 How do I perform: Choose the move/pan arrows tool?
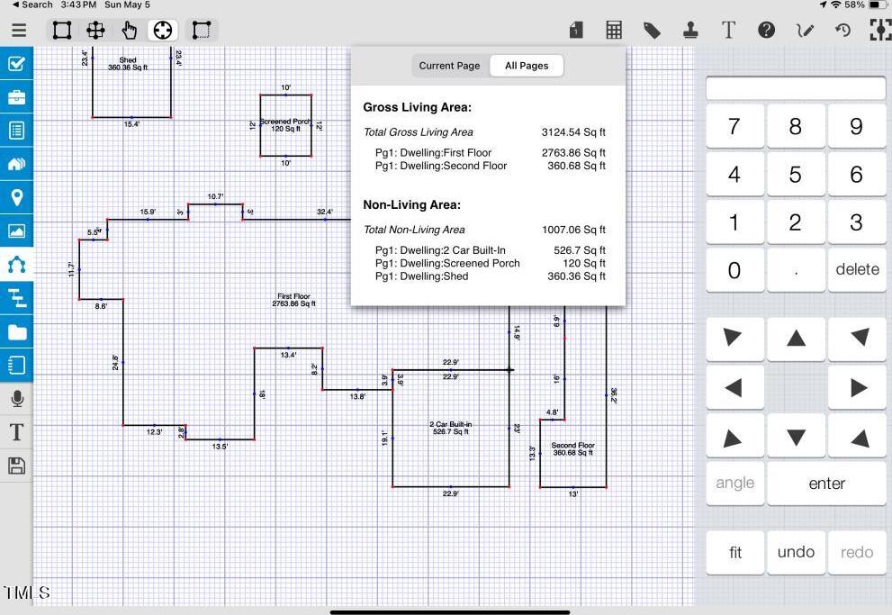pyautogui.click(x=95, y=30)
